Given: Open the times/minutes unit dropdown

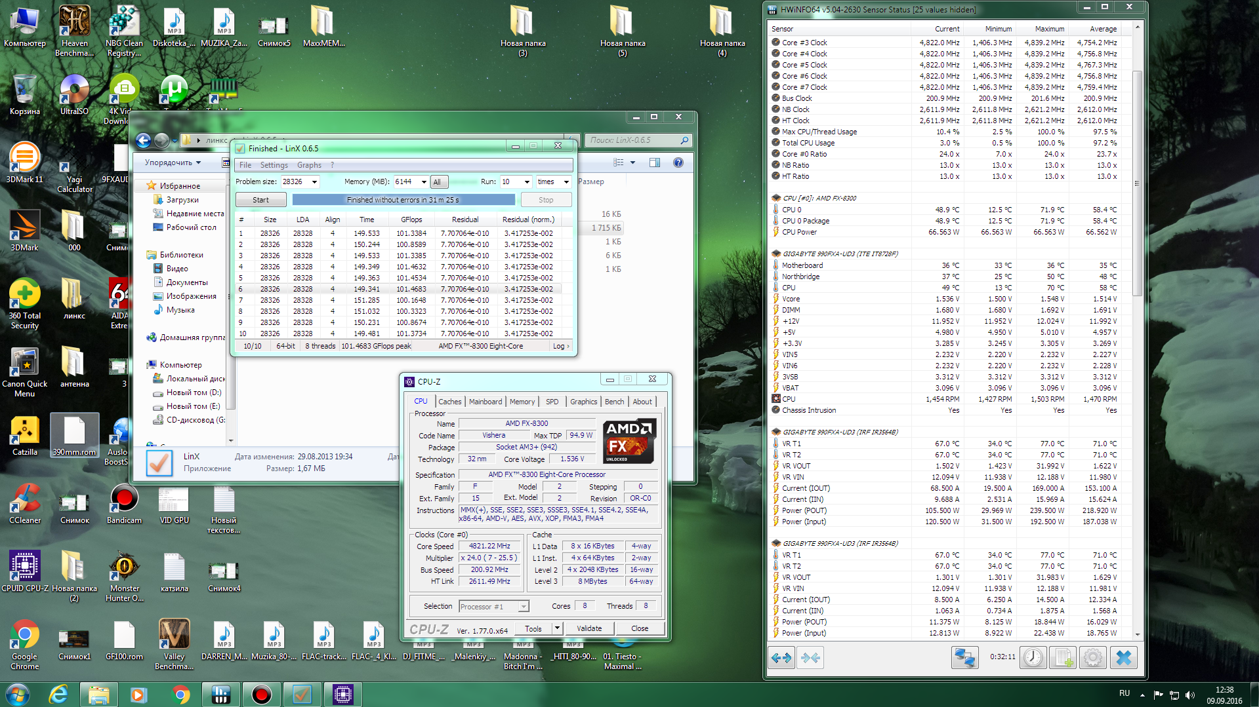Looking at the screenshot, I should click(566, 182).
